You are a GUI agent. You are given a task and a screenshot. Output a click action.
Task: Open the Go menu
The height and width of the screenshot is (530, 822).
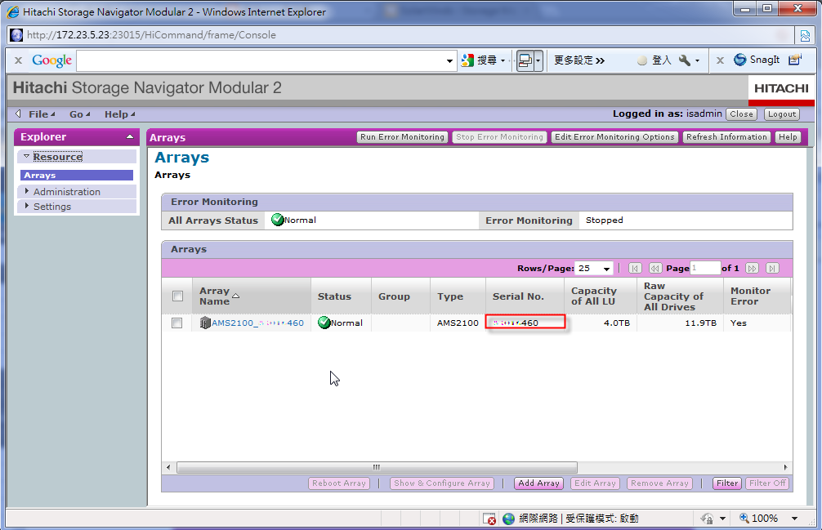[80, 114]
